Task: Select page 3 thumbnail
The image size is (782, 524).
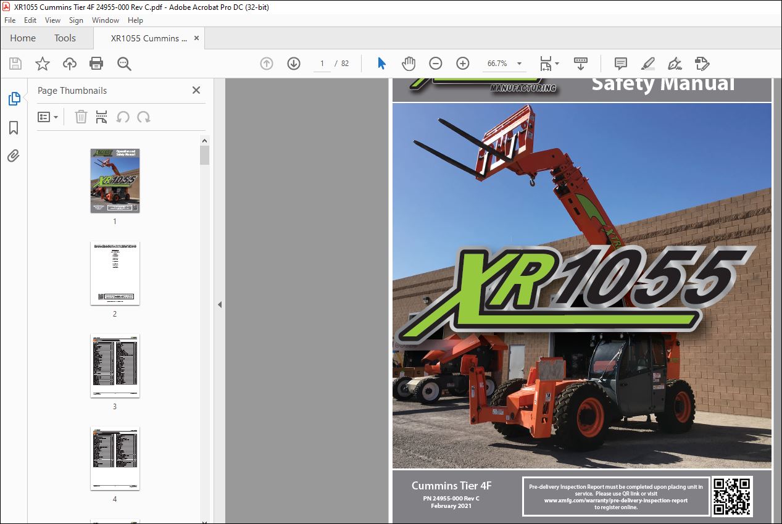Action: (x=115, y=366)
